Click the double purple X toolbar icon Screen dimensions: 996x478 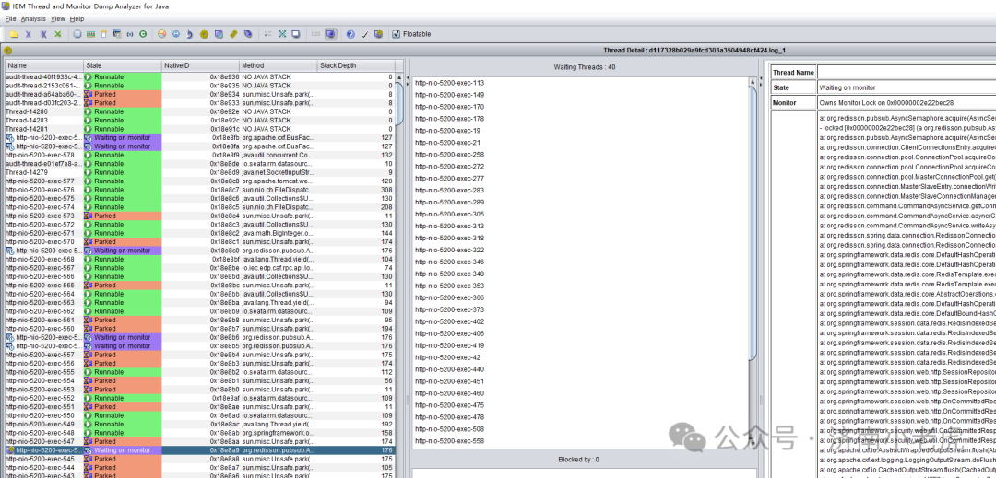click(43, 34)
